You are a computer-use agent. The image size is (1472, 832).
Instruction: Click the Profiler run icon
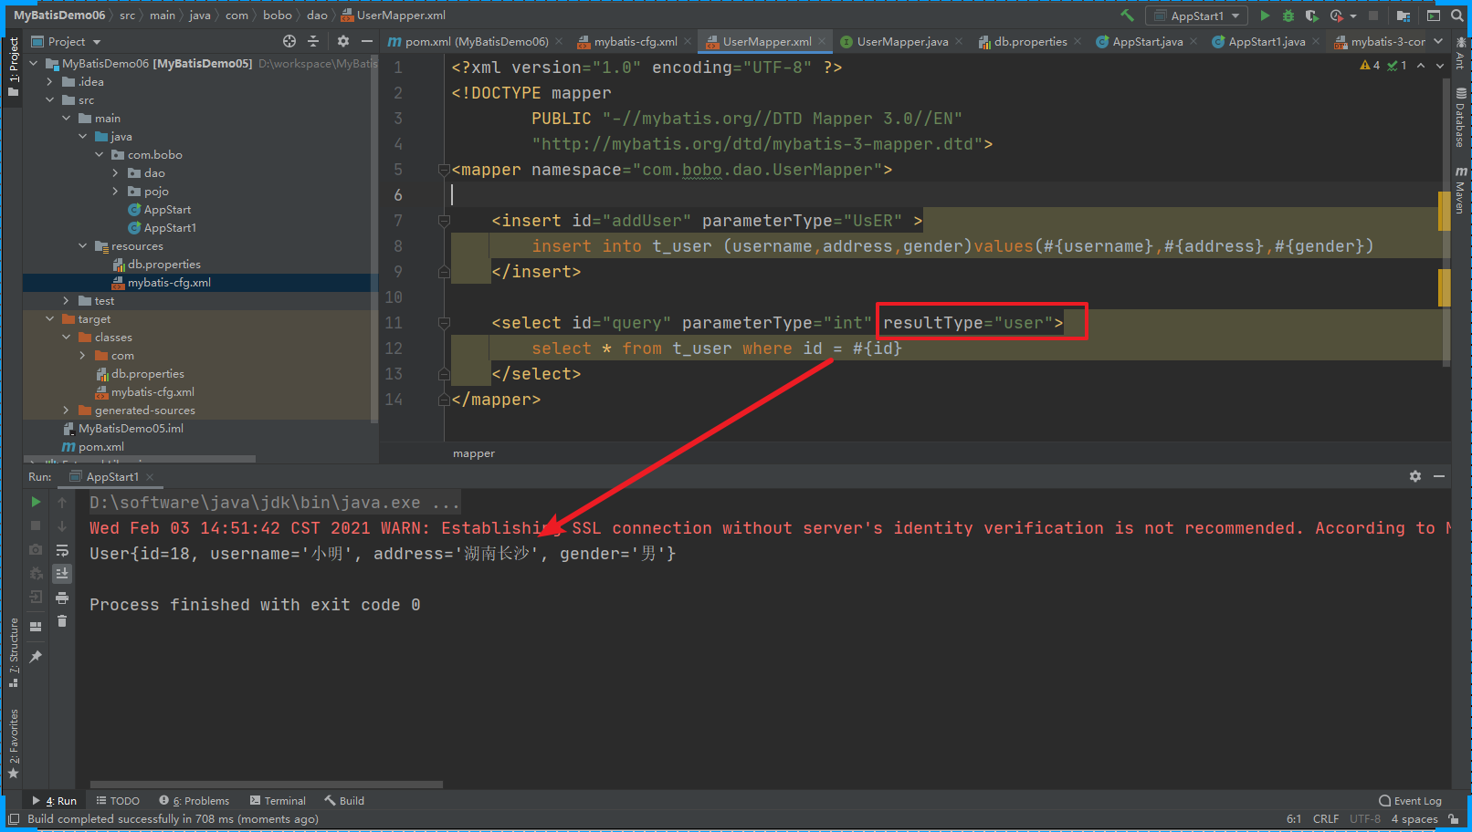click(1336, 16)
